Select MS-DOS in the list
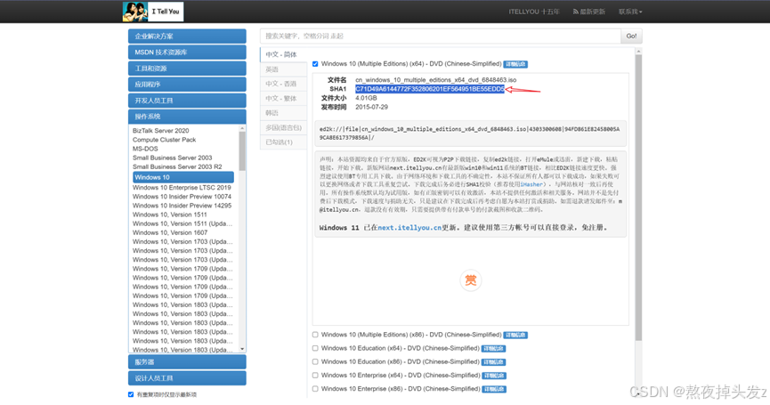Image resolution: width=770 pixels, height=405 pixels. pyautogui.click(x=145, y=149)
